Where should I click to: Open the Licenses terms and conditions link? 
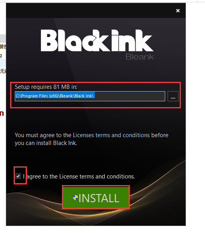tap(111, 135)
